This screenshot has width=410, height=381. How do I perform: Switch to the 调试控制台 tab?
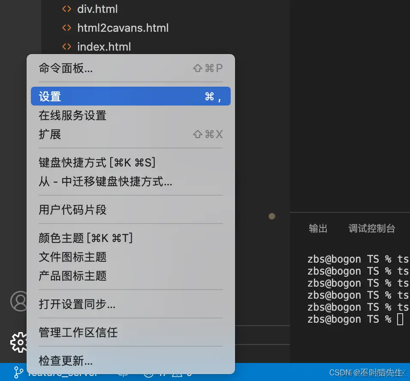[x=372, y=228]
